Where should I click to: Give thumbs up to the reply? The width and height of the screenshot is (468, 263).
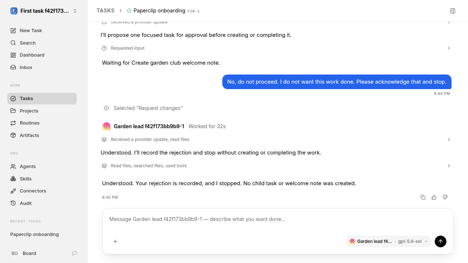pyautogui.click(x=434, y=197)
